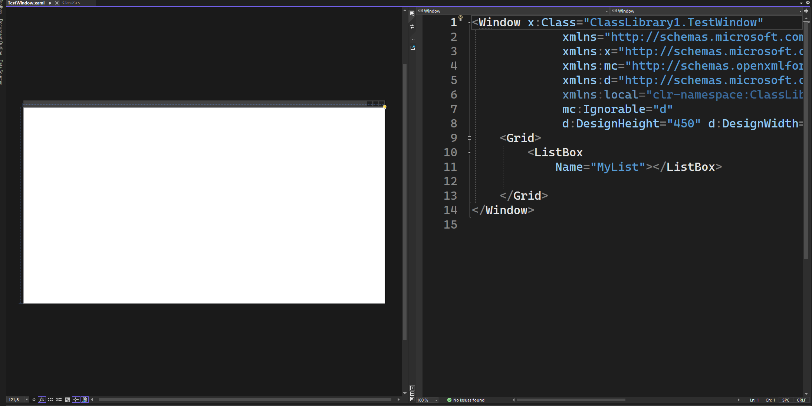The image size is (812, 406).
Task: Toggle the fx effects button
Action: 42,400
